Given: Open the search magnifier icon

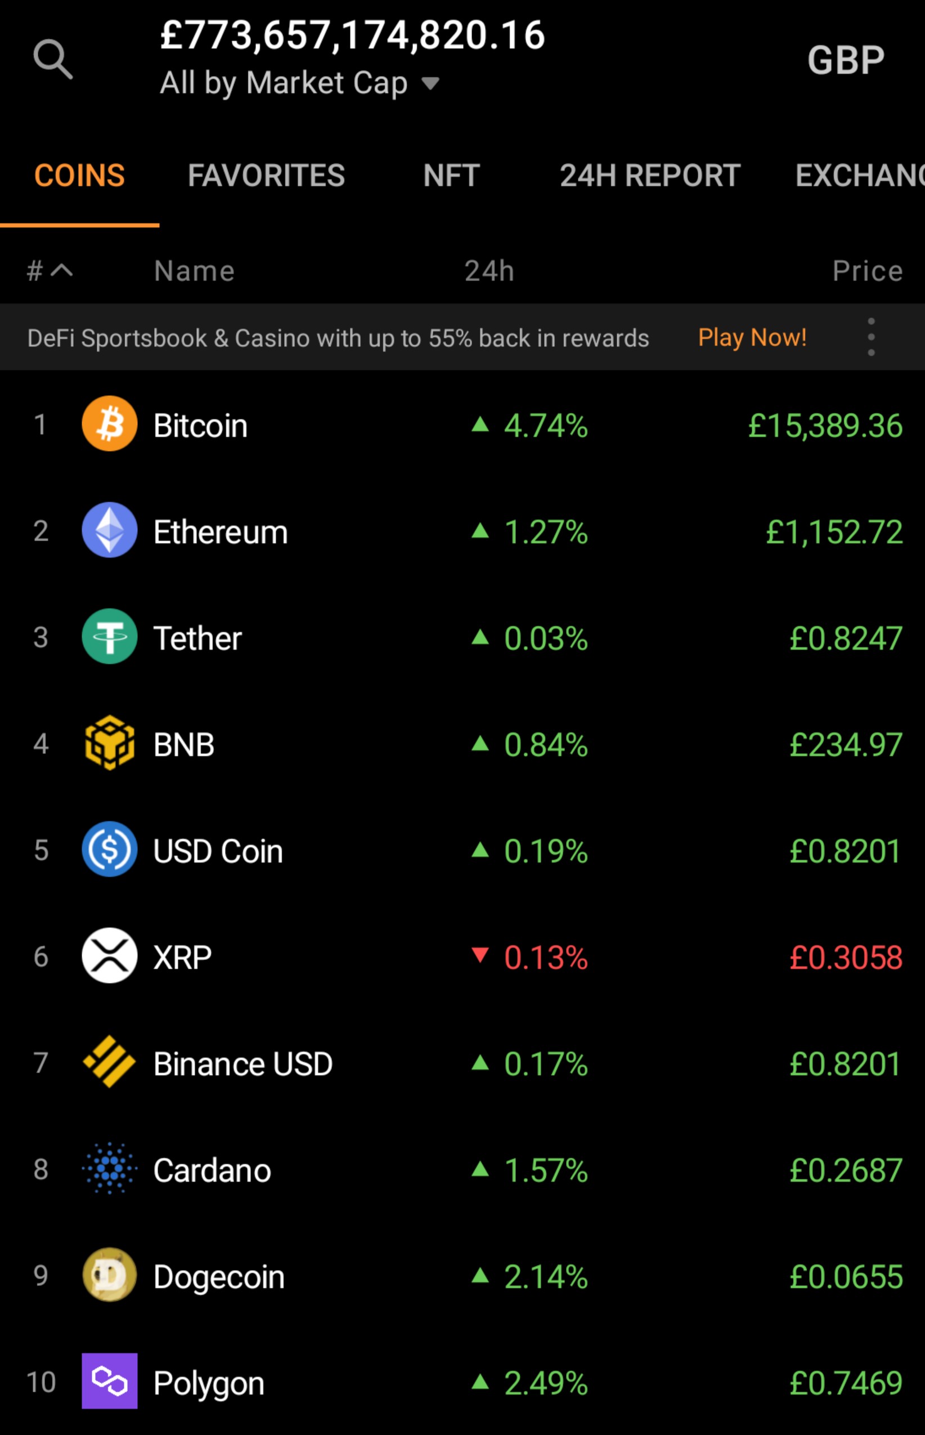Looking at the screenshot, I should click(53, 60).
